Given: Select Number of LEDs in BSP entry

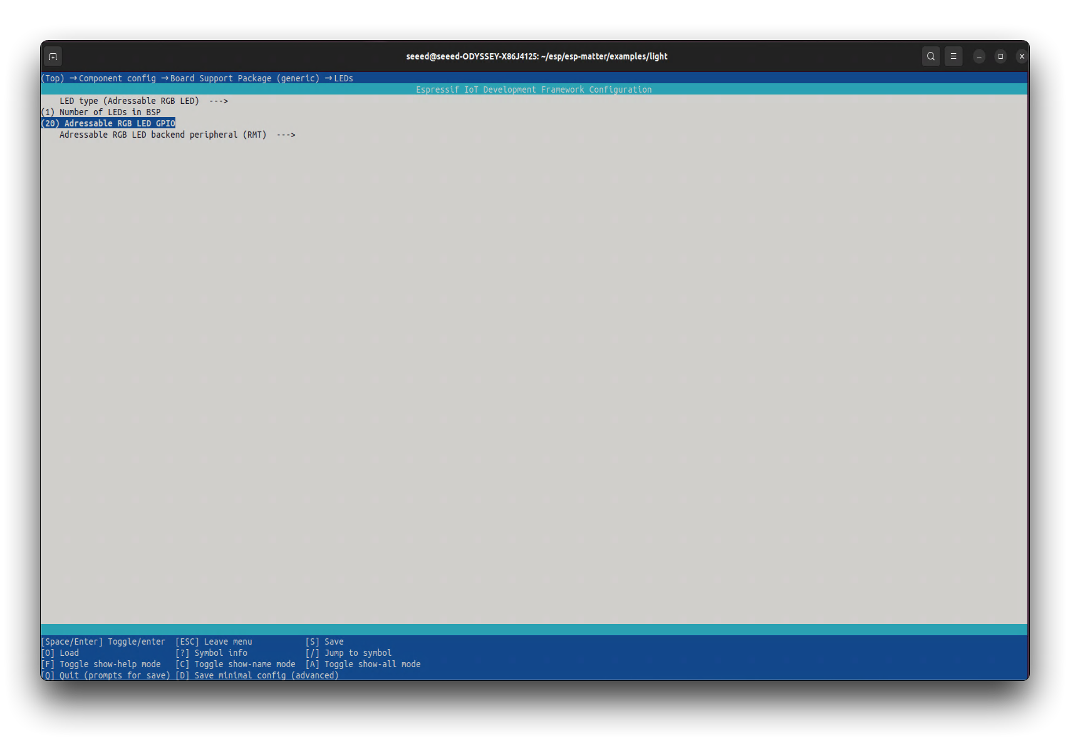Looking at the screenshot, I should coord(101,112).
